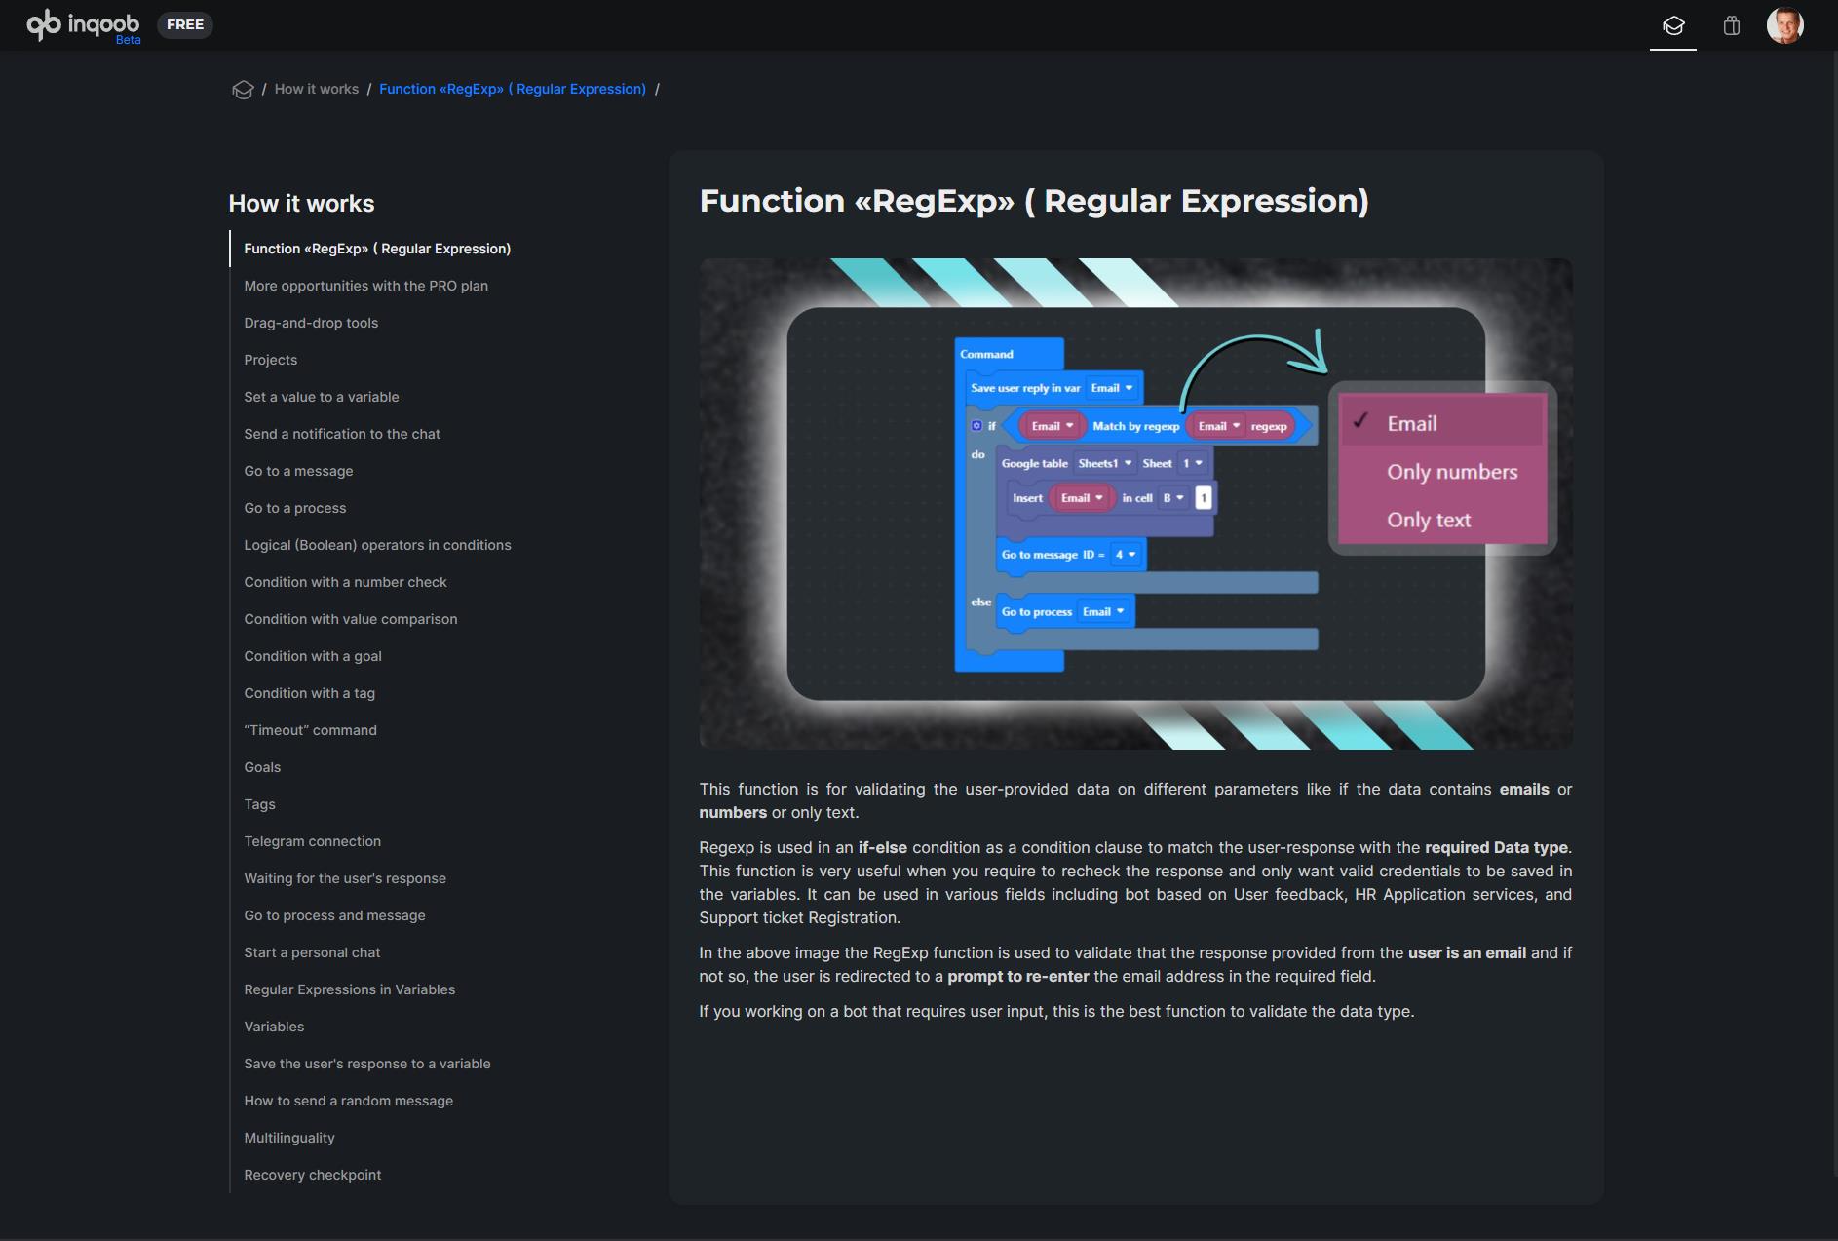Navigate to 'How it works' breadcrumb
This screenshot has height=1241, width=1838.
[x=316, y=89]
